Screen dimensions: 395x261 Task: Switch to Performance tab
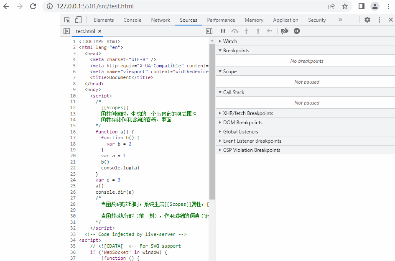click(x=221, y=20)
